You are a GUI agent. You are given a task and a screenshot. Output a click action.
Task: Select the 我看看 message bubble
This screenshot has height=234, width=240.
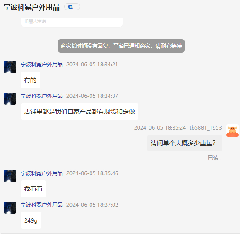click(33, 189)
